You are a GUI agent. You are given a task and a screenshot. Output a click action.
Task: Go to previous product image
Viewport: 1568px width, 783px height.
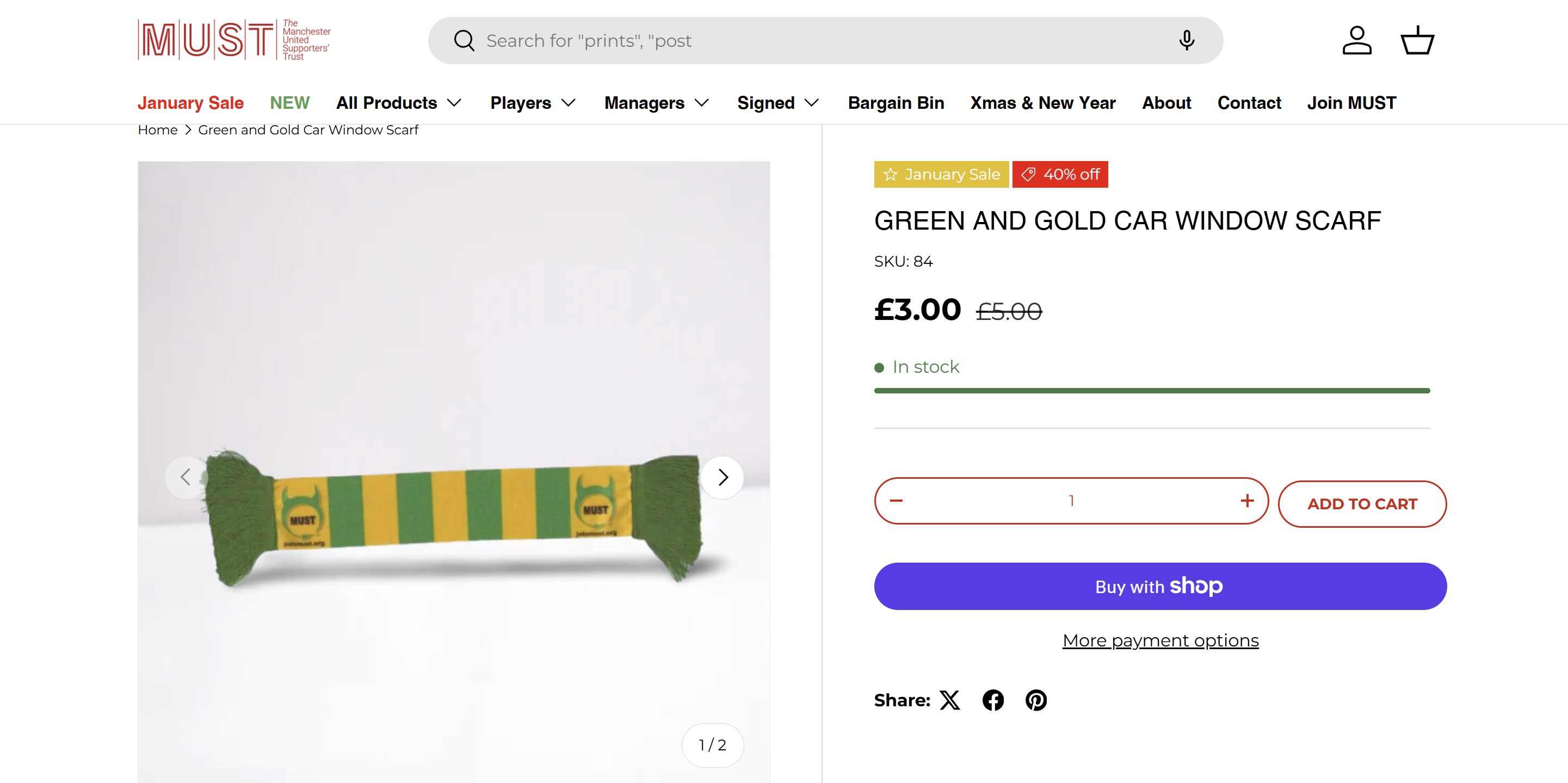coord(186,477)
